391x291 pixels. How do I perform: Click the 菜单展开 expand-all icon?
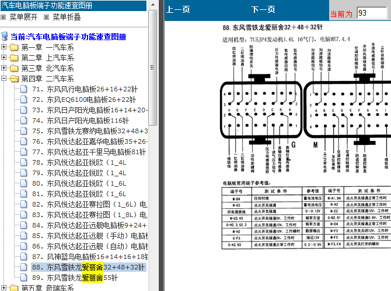tap(3, 17)
